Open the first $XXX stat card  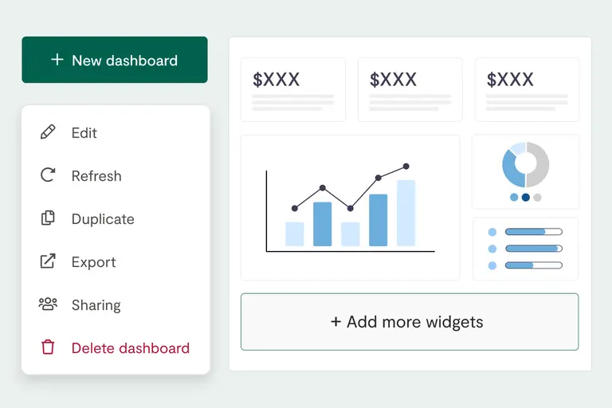292,89
